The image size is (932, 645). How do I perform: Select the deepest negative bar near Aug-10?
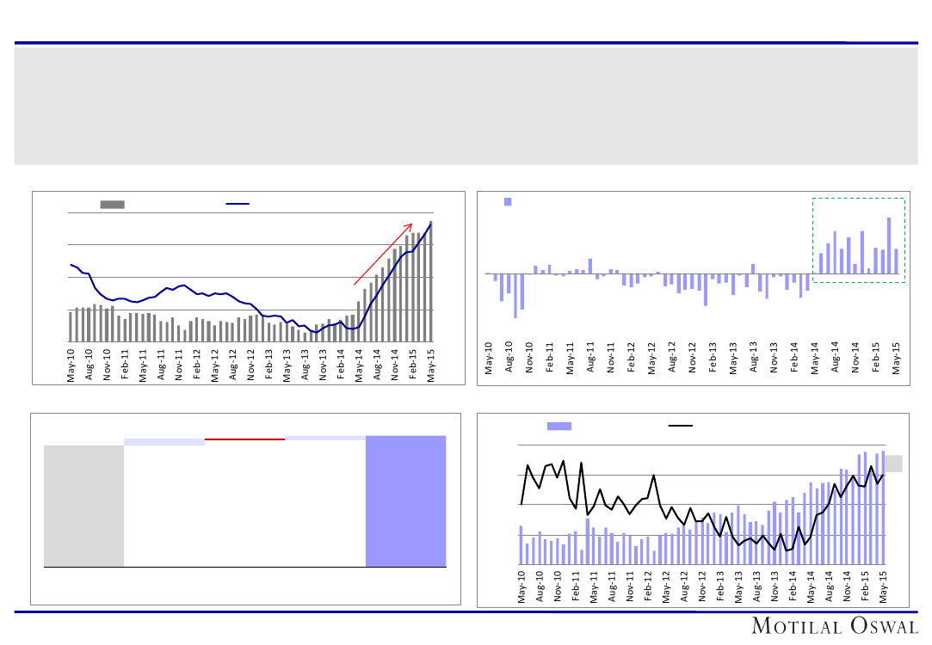click(515, 296)
